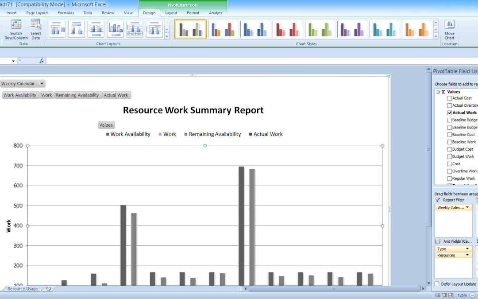Click the Values legend field button
This screenshot has width=478, height=299.
106,125
